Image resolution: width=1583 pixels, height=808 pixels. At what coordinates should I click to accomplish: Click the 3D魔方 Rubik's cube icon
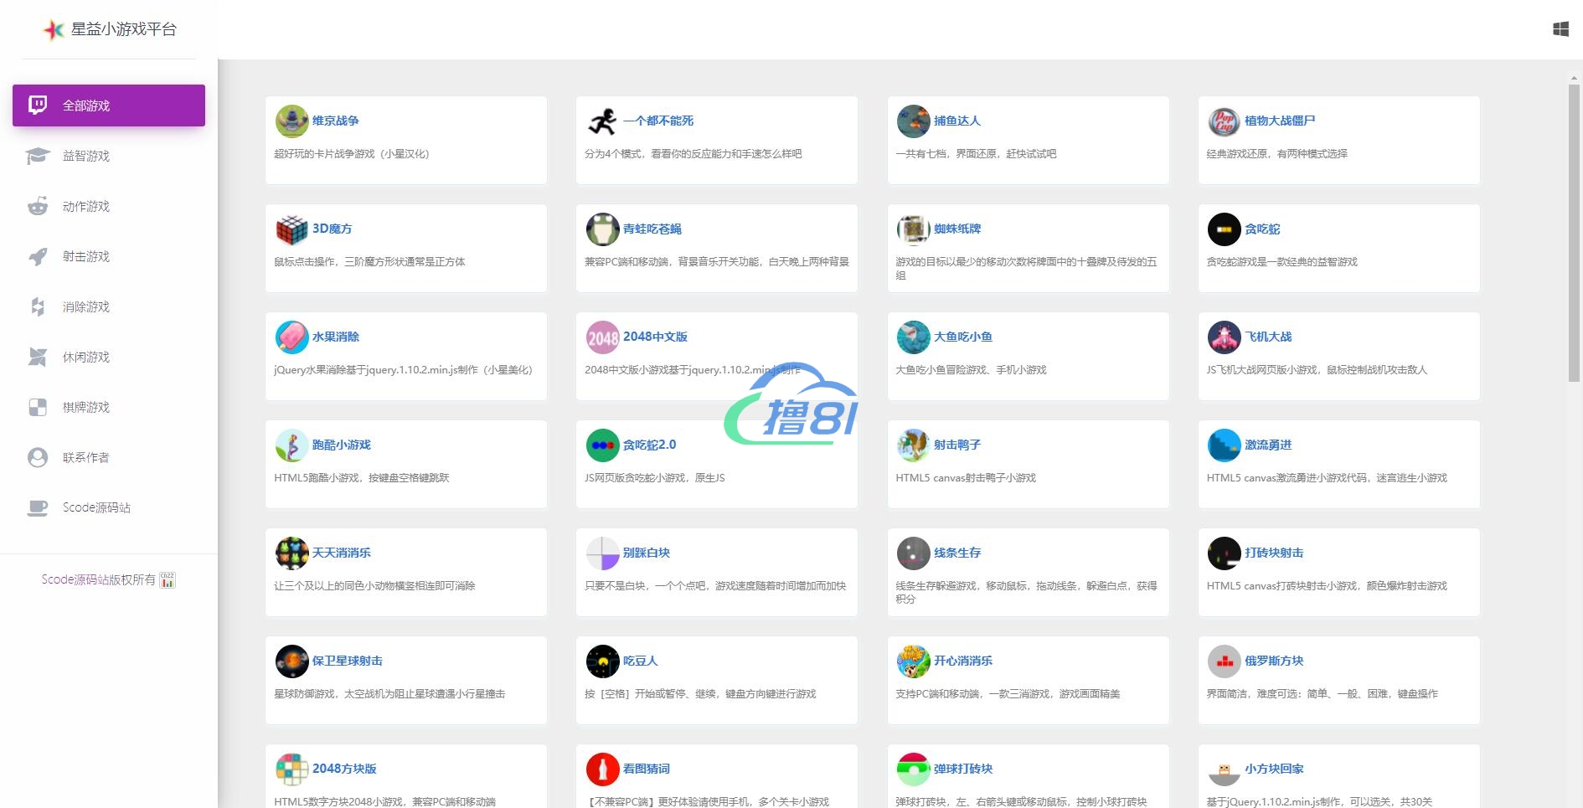(291, 229)
